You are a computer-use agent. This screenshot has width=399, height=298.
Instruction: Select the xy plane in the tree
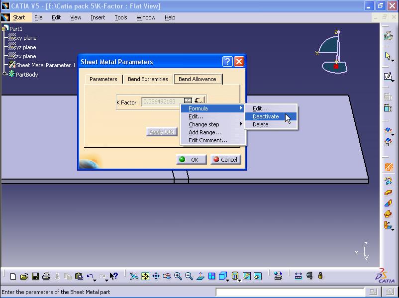(x=26, y=38)
